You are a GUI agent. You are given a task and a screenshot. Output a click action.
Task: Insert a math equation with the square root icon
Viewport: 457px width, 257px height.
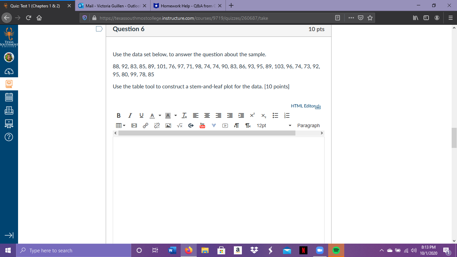coord(179,125)
